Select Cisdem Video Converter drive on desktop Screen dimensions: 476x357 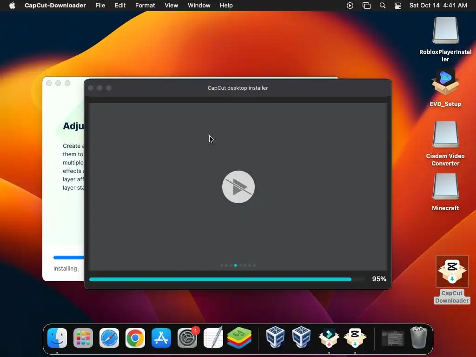click(x=445, y=134)
